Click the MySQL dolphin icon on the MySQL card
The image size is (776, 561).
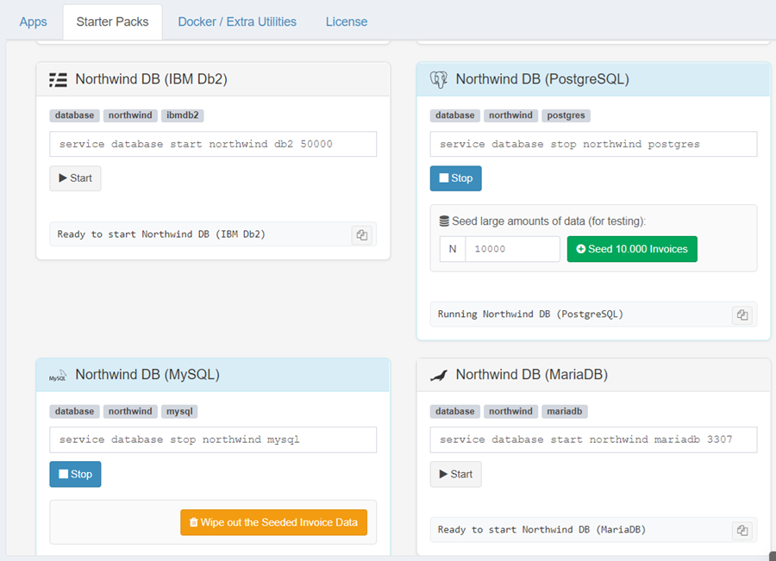[x=57, y=375]
